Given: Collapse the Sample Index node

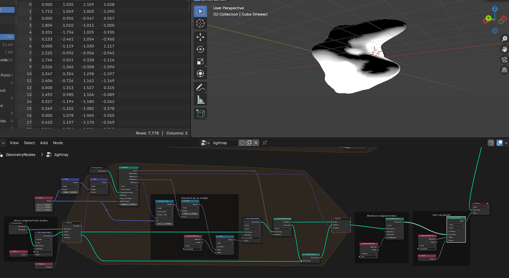Looking at the screenshot, I should coord(449,218).
